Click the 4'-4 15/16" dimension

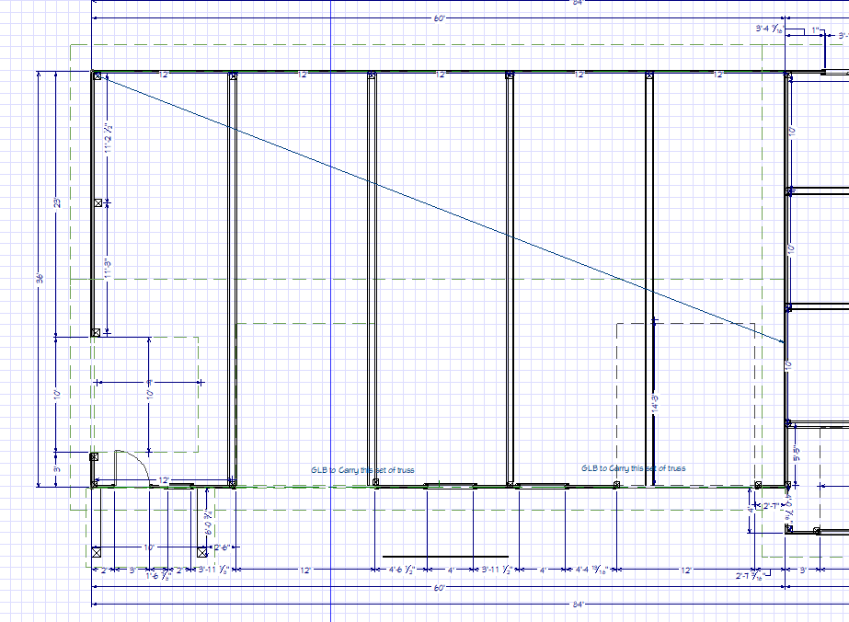tap(591, 570)
